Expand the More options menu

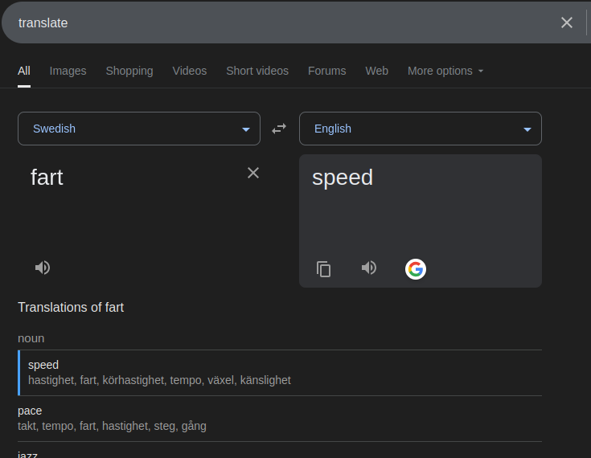point(445,71)
